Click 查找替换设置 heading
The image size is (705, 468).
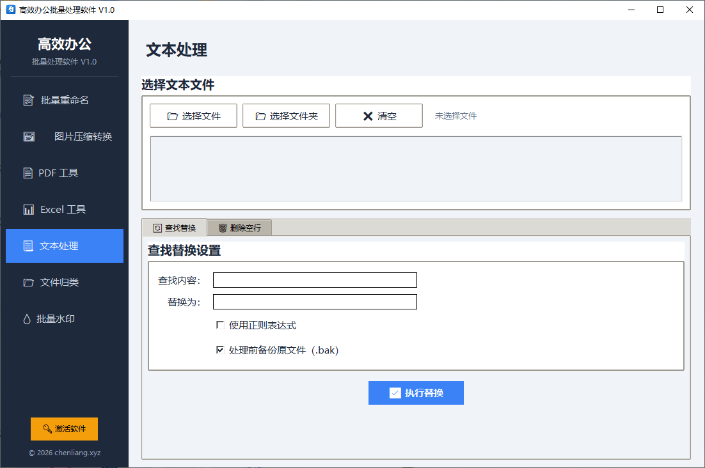[x=184, y=250]
